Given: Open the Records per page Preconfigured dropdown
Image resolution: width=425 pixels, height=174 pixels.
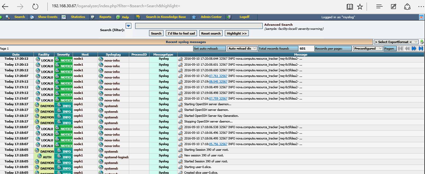Looking at the screenshot, I should pos(368,48).
